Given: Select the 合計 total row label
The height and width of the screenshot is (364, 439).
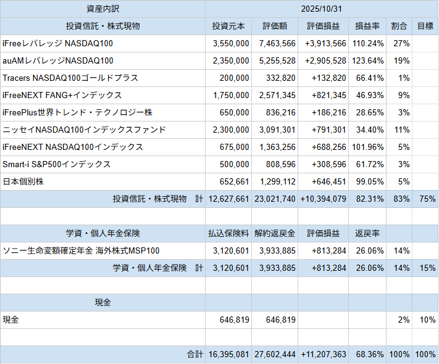Looking at the screenshot, I should (194, 355).
